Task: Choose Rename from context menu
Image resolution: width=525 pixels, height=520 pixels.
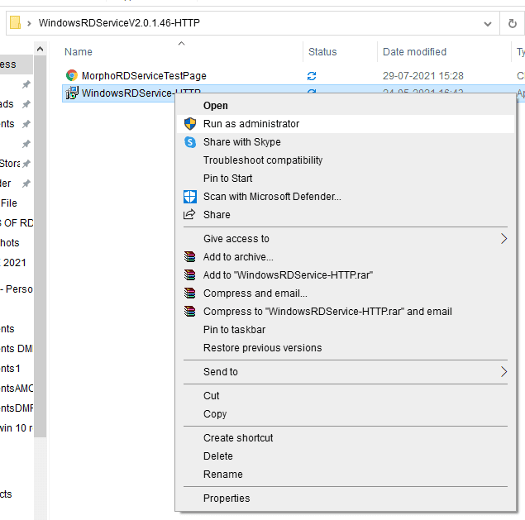Action: point(346,475)
